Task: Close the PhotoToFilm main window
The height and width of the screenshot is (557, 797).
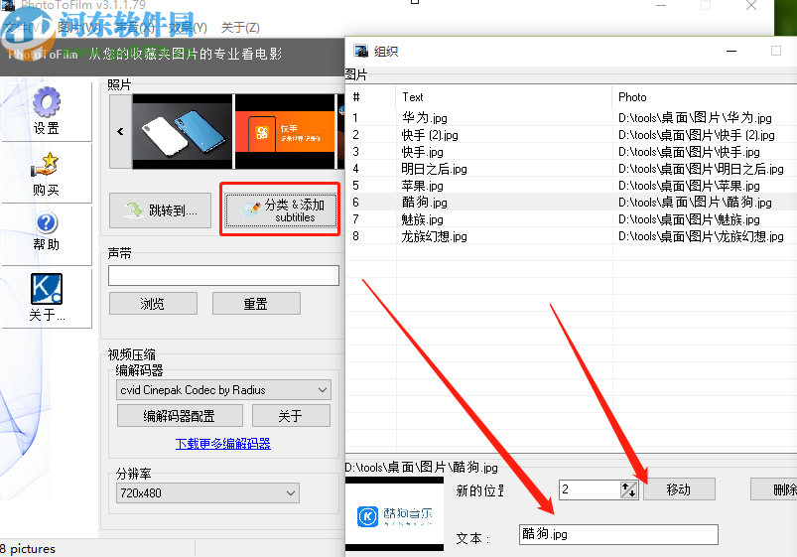Action: (x=751, y=5)
